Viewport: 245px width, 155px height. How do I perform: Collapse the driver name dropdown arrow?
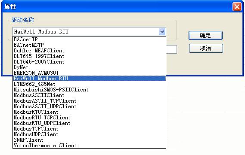click(162, 32)
